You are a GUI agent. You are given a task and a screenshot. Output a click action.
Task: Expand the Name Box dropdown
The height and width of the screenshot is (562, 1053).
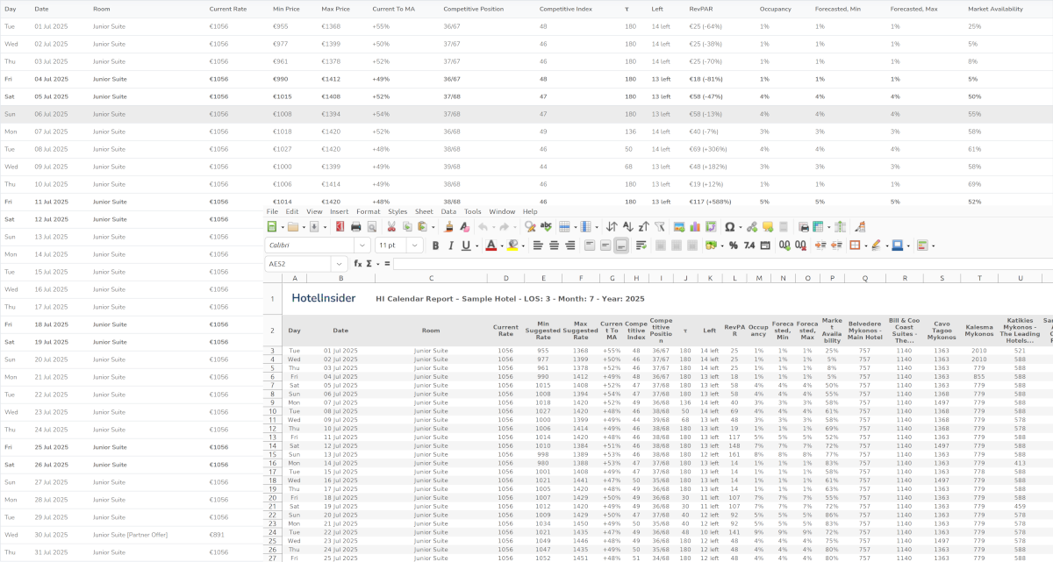(339, 263)
